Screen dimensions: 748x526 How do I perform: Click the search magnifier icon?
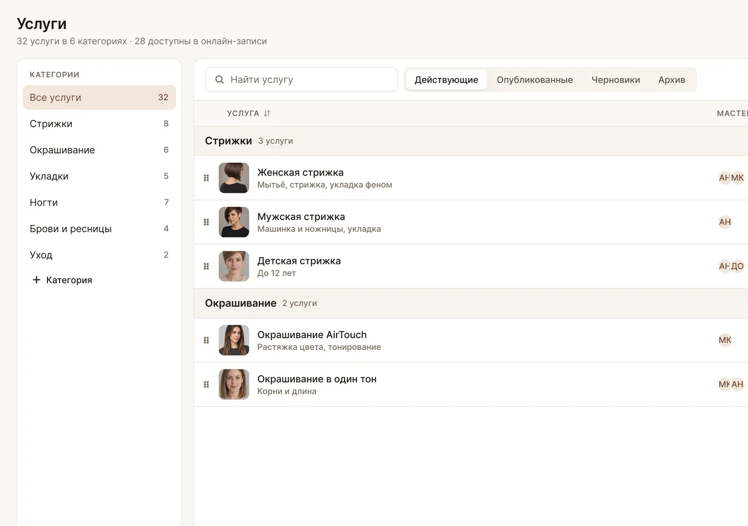click(219, 80)
